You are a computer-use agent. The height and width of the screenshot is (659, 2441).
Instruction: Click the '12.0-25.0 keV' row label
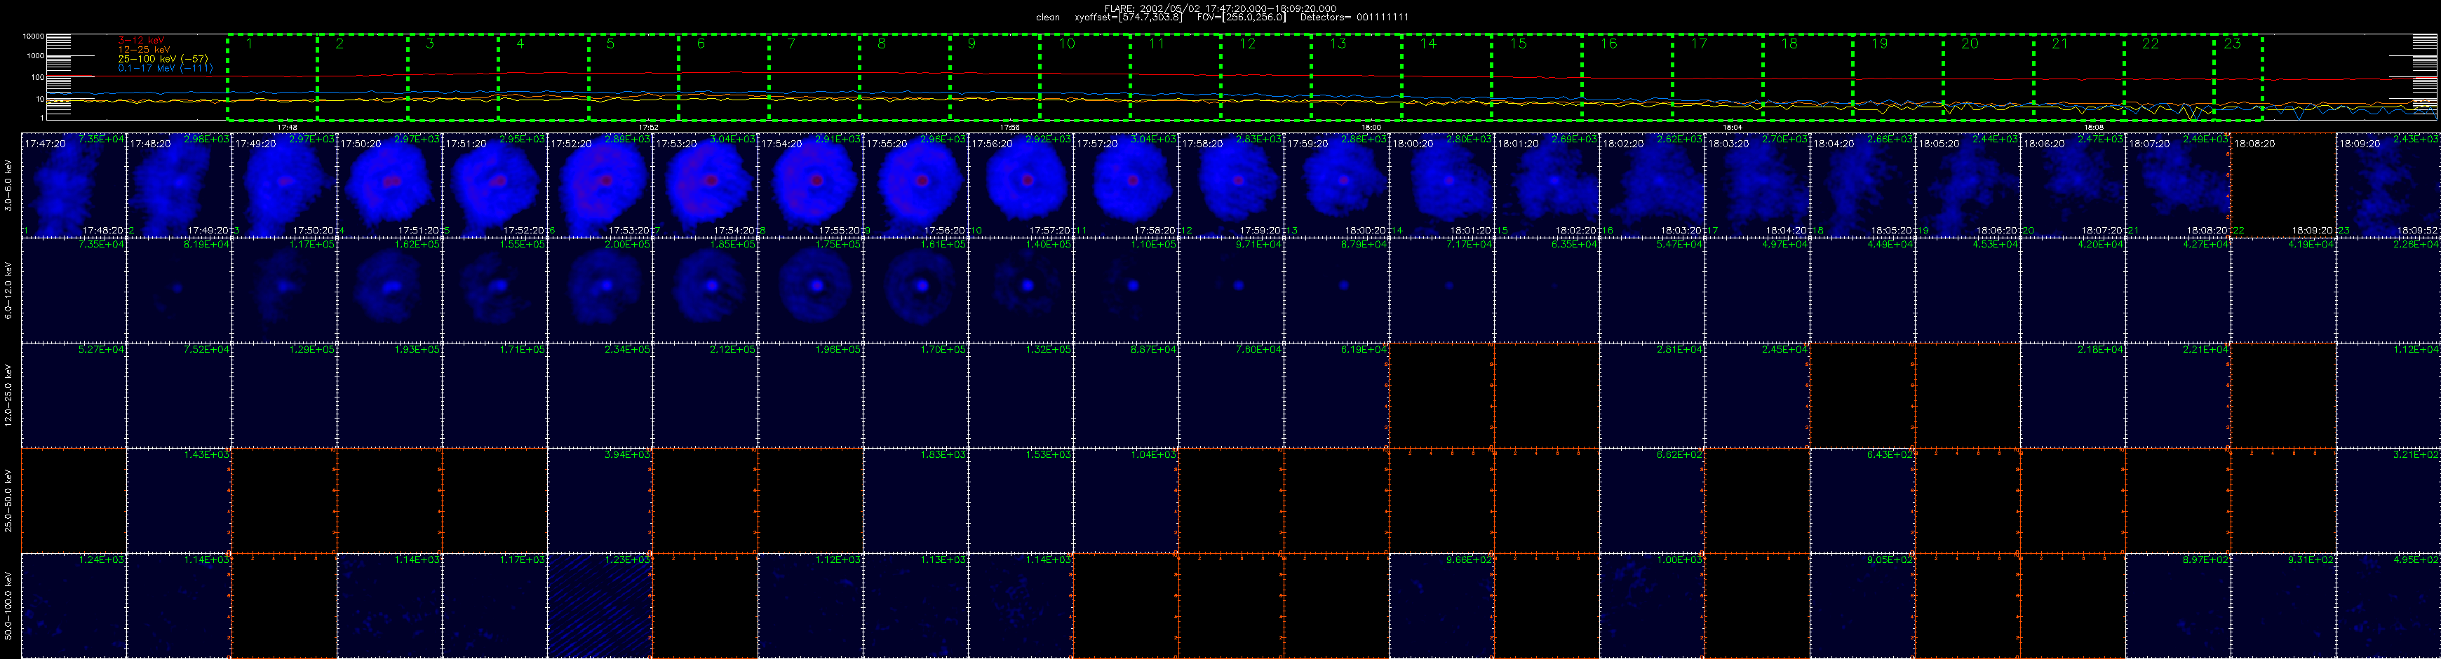pos(8,395)
